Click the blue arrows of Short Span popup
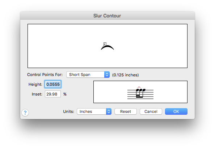Image resolution: width=215 pixels, height=148 pixels. click(x=107, y=75)
